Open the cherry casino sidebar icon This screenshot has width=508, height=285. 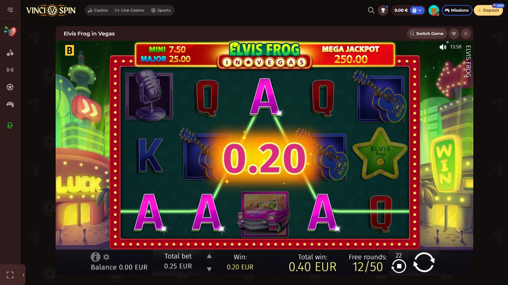[x=10, y=53]
